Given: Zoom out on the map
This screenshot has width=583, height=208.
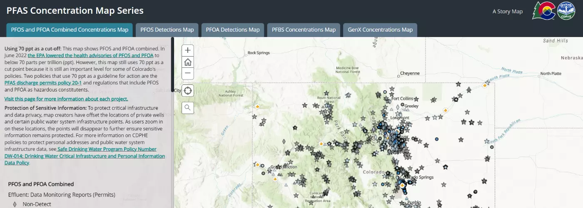Looking at the screenshot, I should tap(188, 74).
